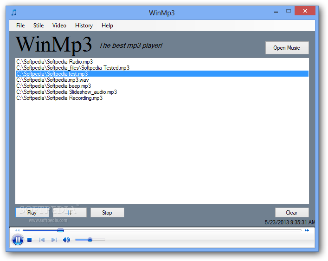Clear the playlist with Clear button

tap(292, 213)
